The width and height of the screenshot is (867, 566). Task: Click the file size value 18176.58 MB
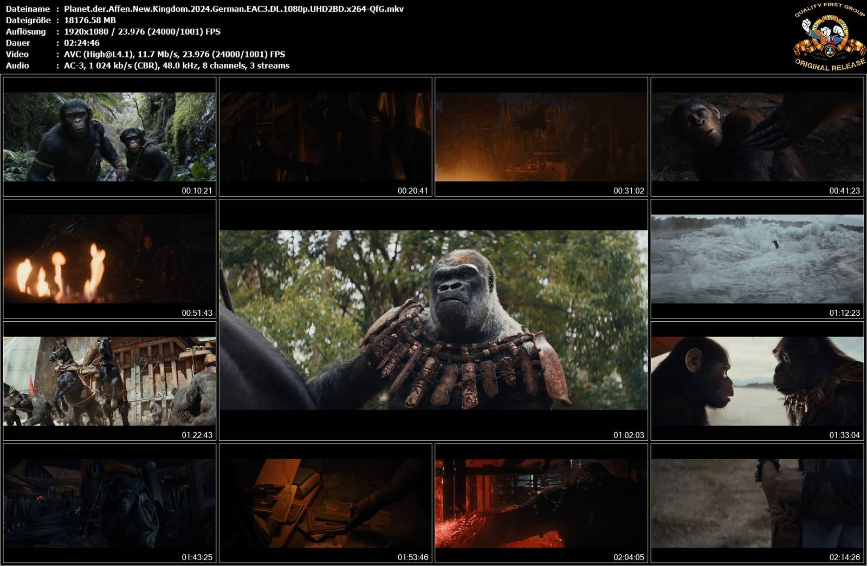pos(90,20)
